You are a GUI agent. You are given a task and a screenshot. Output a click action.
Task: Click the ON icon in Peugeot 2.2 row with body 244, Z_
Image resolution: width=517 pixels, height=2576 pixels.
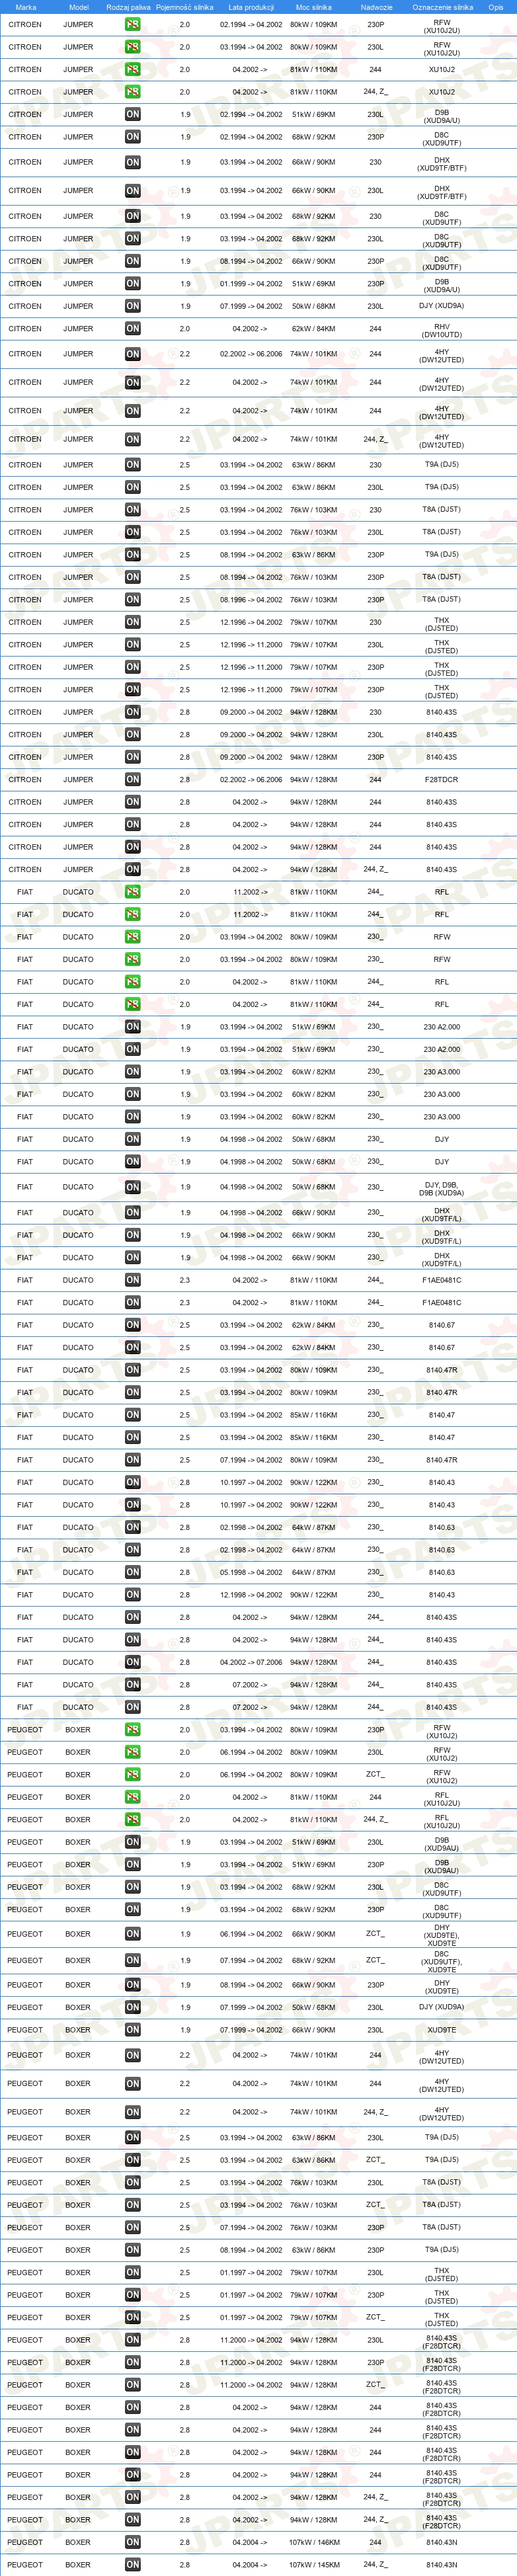pos(132,2112)
